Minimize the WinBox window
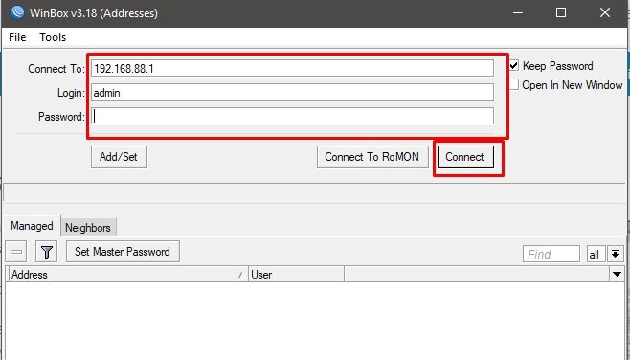This screenshot has width=630, height=360. tap(518, 12)
